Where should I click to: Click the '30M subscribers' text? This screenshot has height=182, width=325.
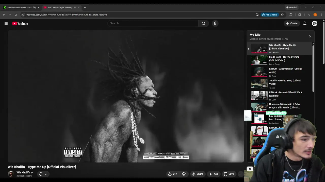tap(24, 176)
